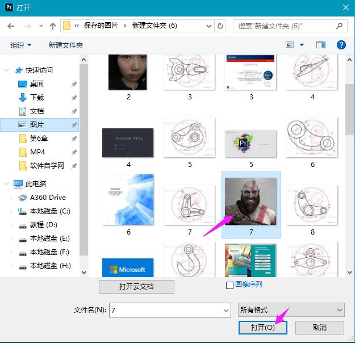Open the 软件自学网 folder in the sidebar
The image size is (355, 343).
47,165
